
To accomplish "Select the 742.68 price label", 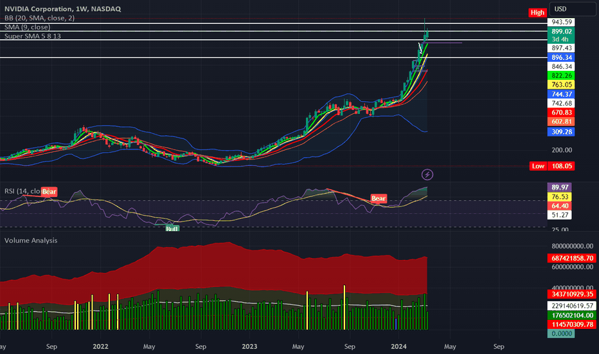I will (x=561, y=104).
